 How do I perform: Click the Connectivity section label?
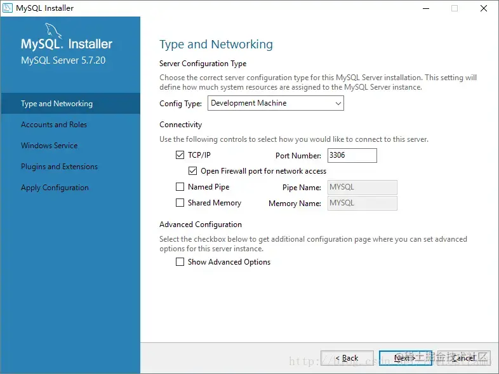click(x=180, y=125)
